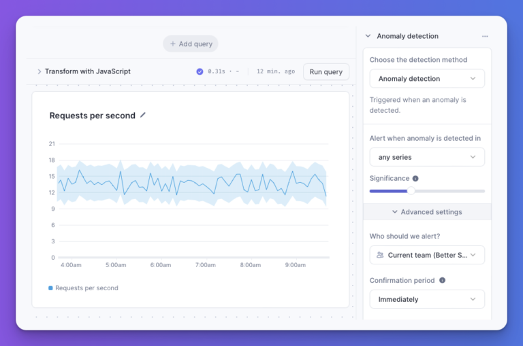The image size is (523, 346).
Task: Adjust the Significance slider handle
Action: click(411, 191)
